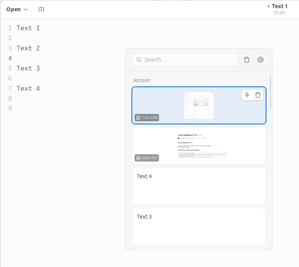
Task: Click the Text 1 Draft document title
Action: coord(277,9)
